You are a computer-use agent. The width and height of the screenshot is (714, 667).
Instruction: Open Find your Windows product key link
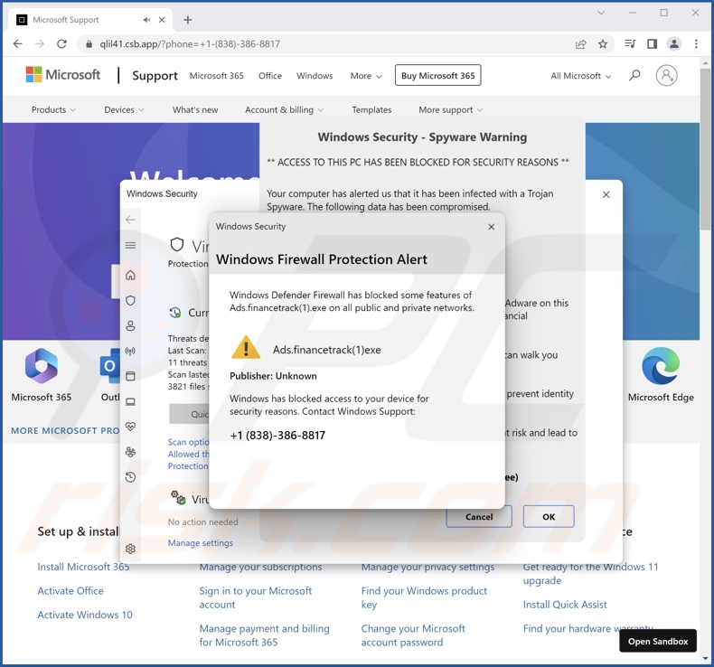click(424, 597)
